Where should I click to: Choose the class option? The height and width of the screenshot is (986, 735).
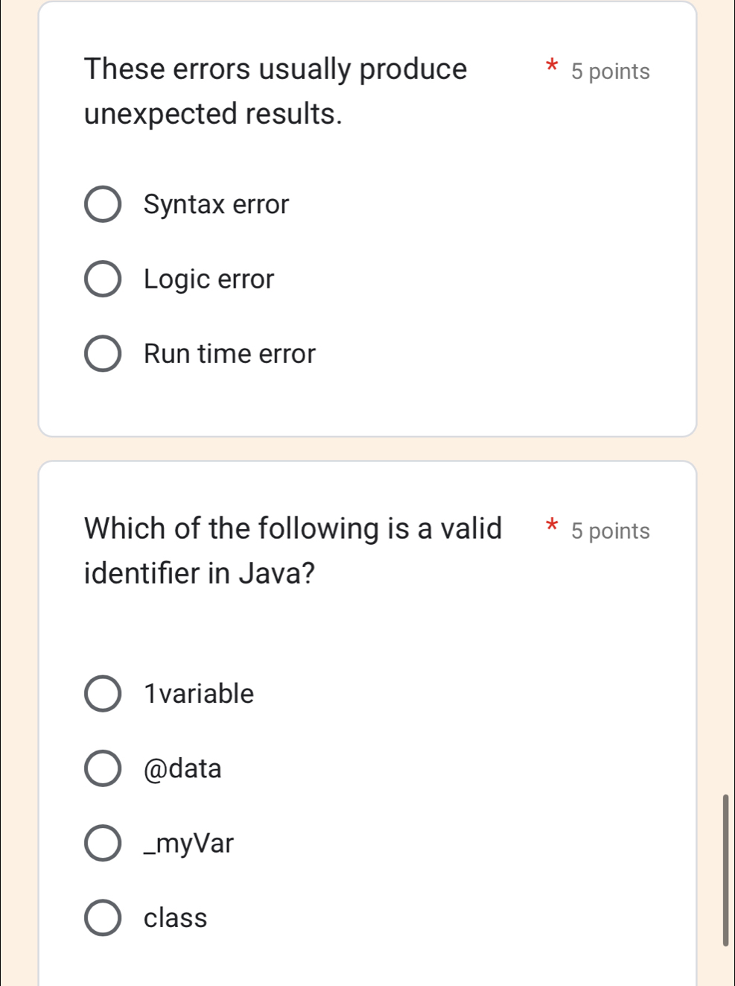pos(104,918)
